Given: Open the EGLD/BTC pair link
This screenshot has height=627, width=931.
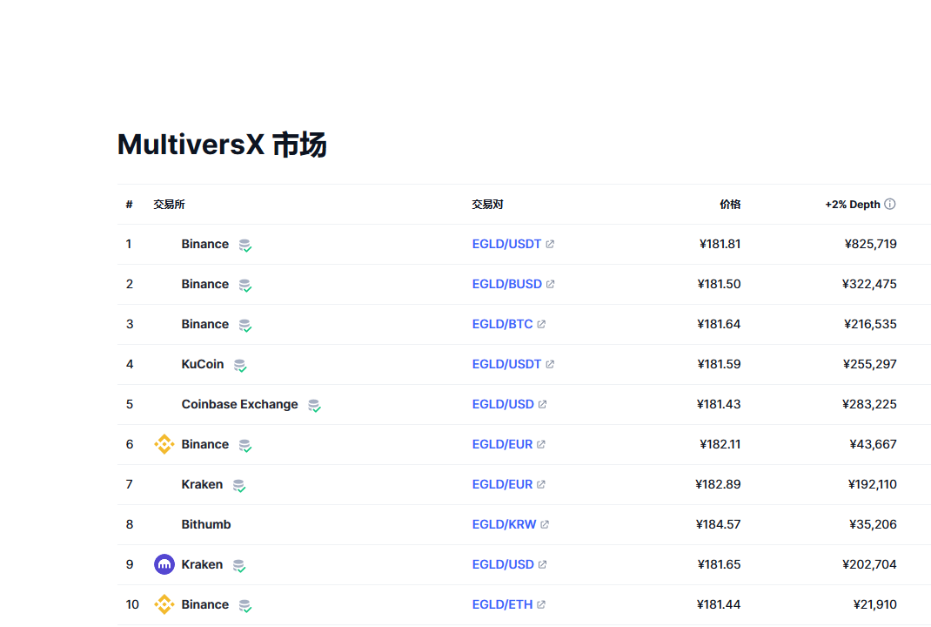Looking at the screenshot, I should pyautogui.click(x=502, y=324).
